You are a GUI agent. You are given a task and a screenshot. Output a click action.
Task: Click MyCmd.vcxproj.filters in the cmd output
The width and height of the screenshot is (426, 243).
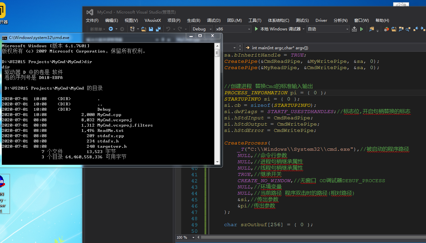coord(125,125)
